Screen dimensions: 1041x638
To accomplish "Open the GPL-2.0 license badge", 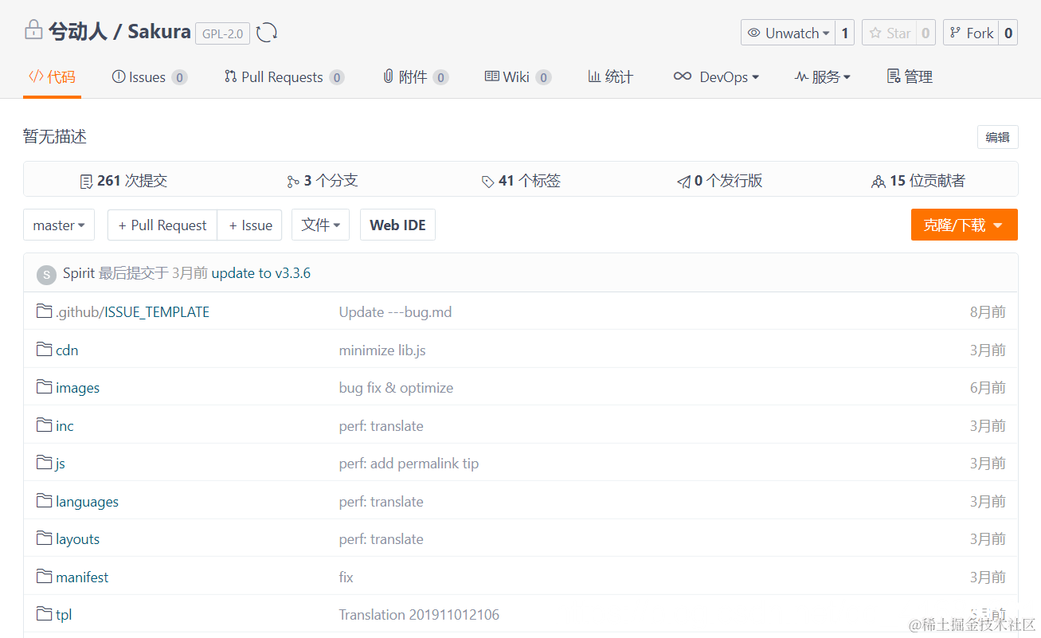I will click(222, 33).
